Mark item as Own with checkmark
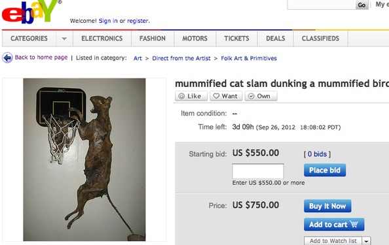Viewport: 389px width, 245px height. pyautogui.click(x=261, y=96)
